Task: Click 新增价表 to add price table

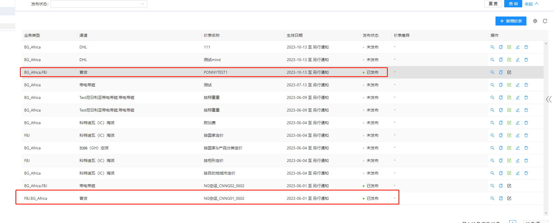Action: 511,21
